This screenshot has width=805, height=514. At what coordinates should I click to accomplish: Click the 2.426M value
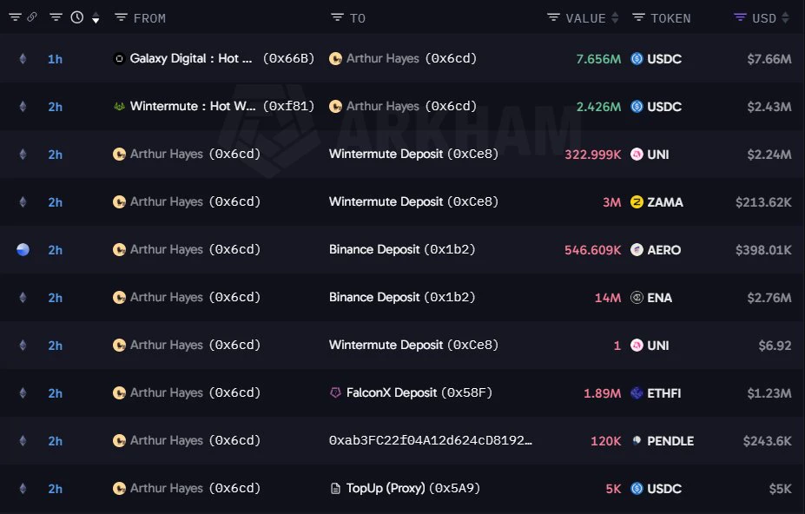pos(598,107)
